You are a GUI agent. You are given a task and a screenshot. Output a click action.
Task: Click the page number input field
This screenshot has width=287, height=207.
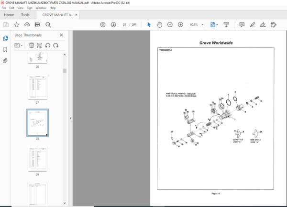(124, 25)
